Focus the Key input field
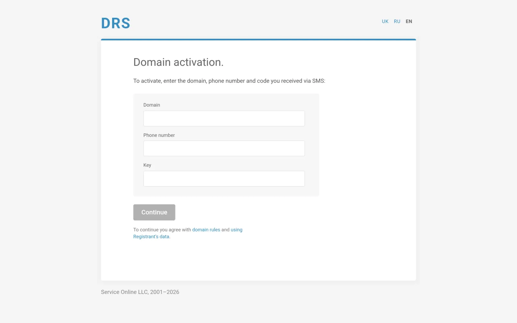The width and height of the screenshot is (517, 323). click(x=224, y=179)
